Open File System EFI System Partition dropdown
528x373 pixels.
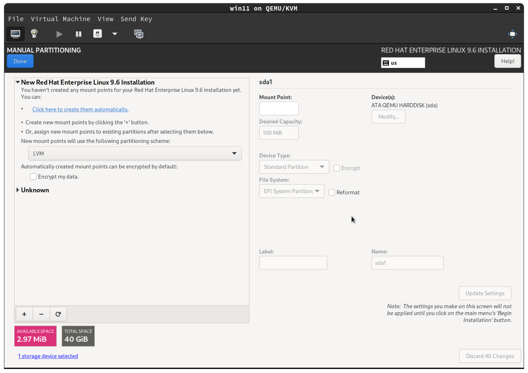coord(292,191)
